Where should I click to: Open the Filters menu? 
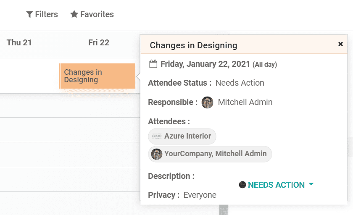point(42,14)
